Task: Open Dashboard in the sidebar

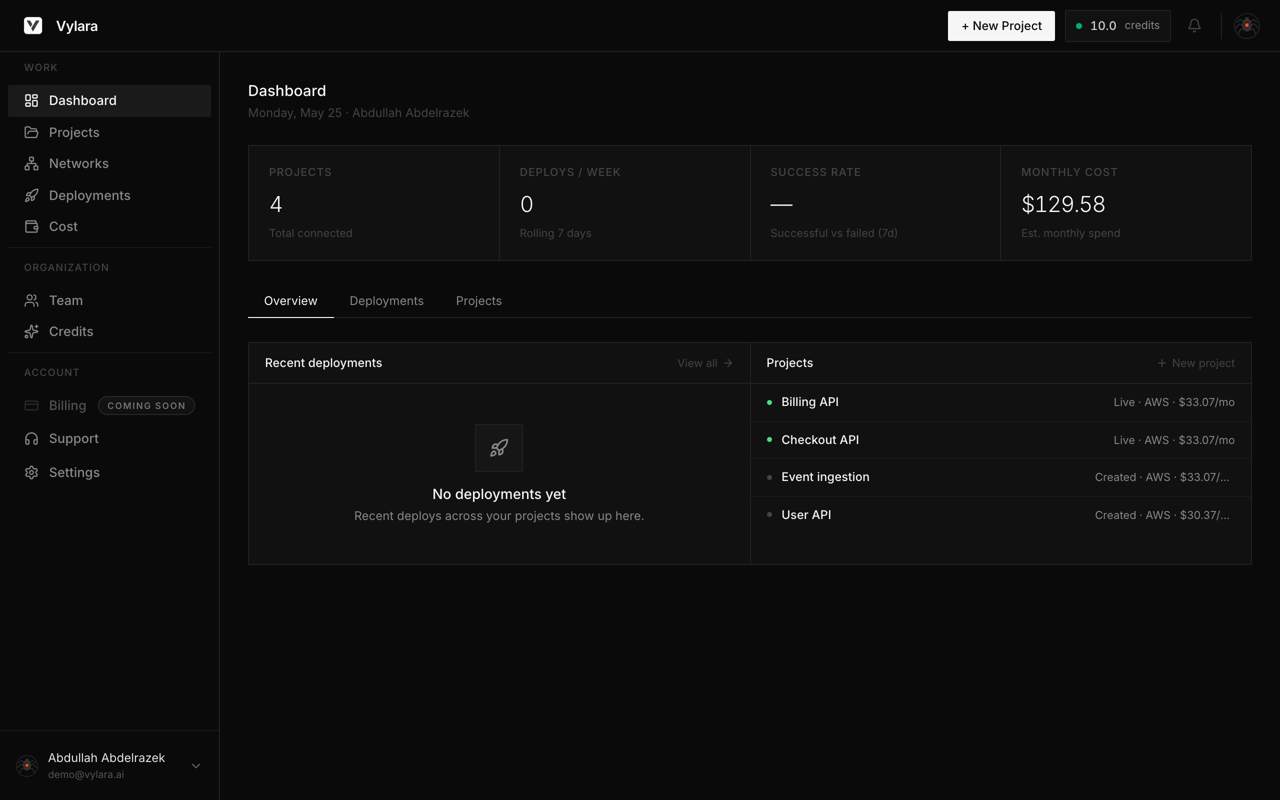Action: (x=109, y=100)
